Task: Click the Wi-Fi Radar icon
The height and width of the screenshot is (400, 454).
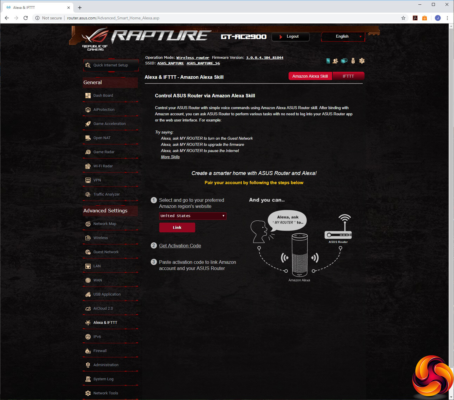Action: coord(88,166)
